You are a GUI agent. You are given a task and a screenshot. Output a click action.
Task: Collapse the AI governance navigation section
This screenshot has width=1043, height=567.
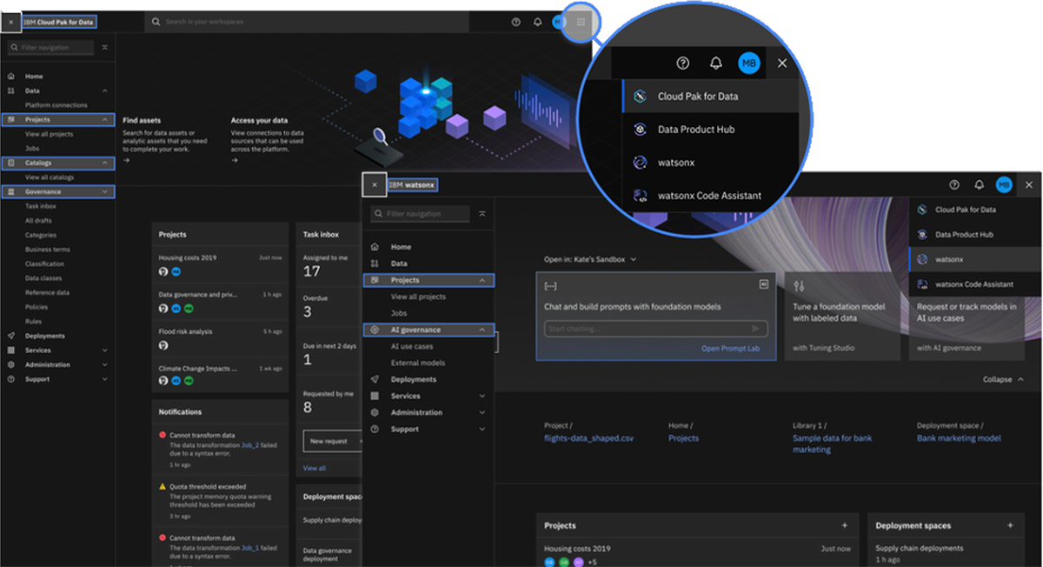482,330
